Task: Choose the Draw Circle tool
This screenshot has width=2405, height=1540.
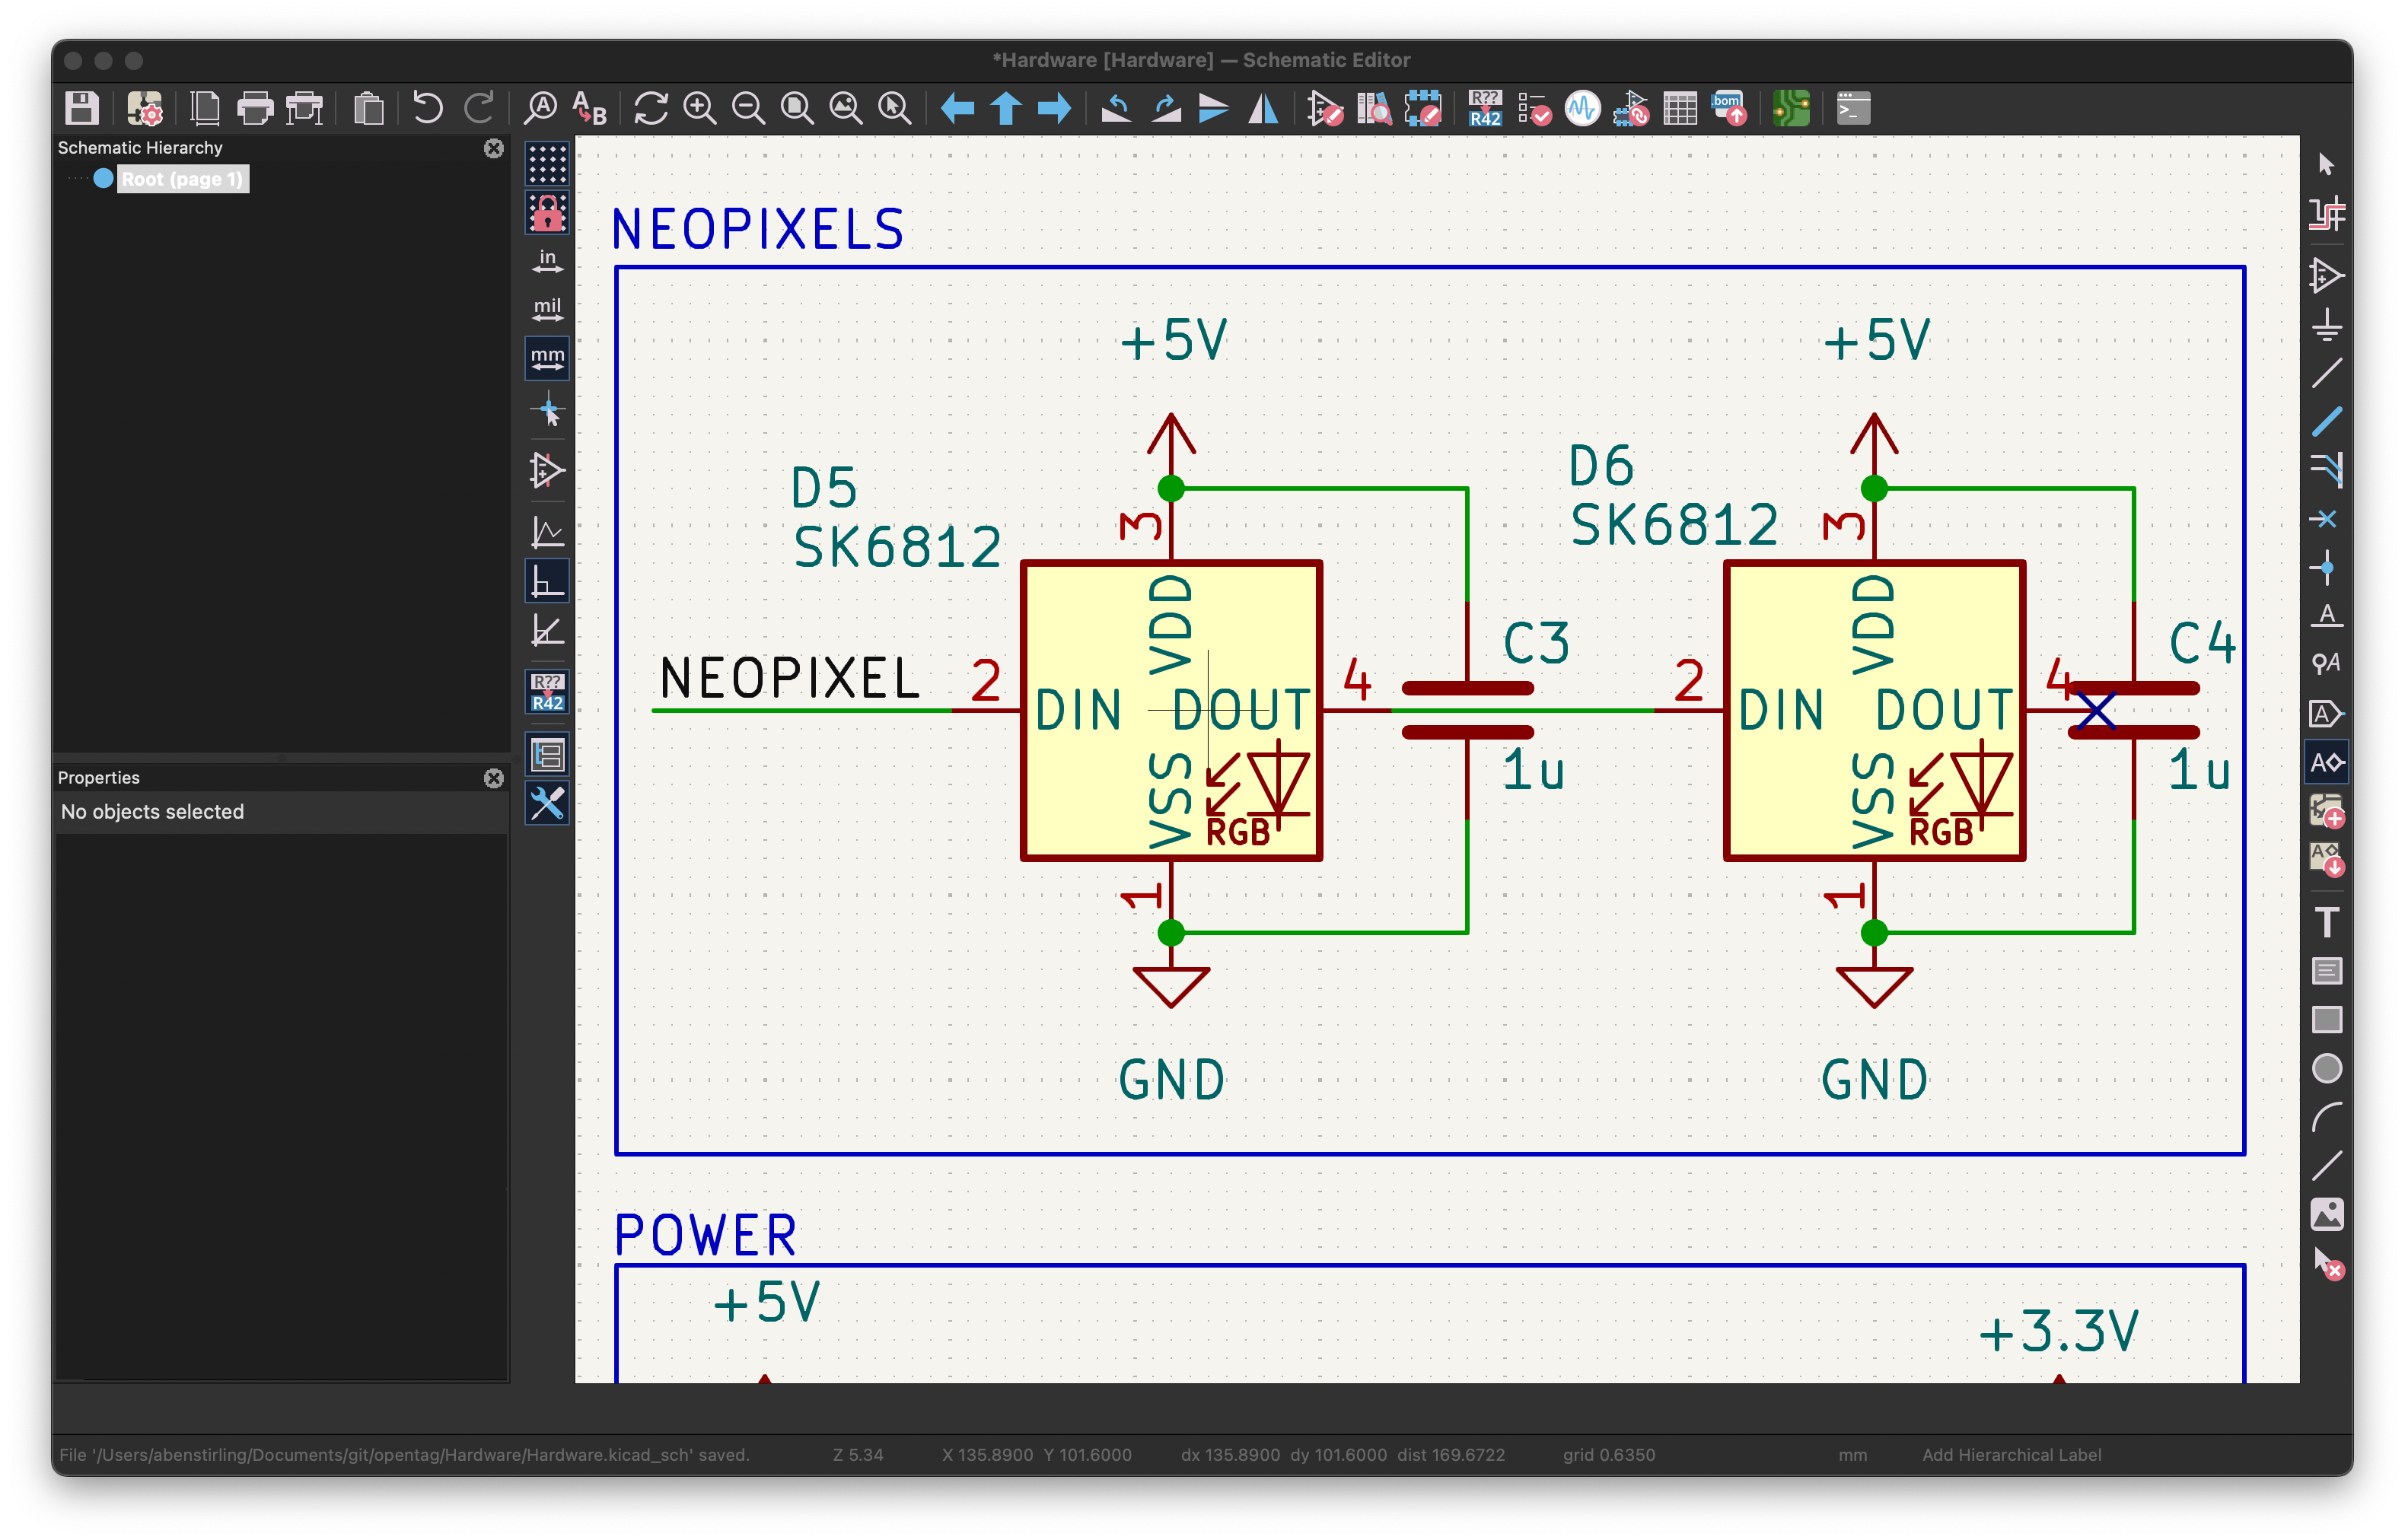Action: pyautogui.click(x=2326, y=1068)
